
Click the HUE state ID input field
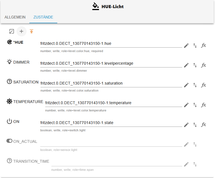111,44
